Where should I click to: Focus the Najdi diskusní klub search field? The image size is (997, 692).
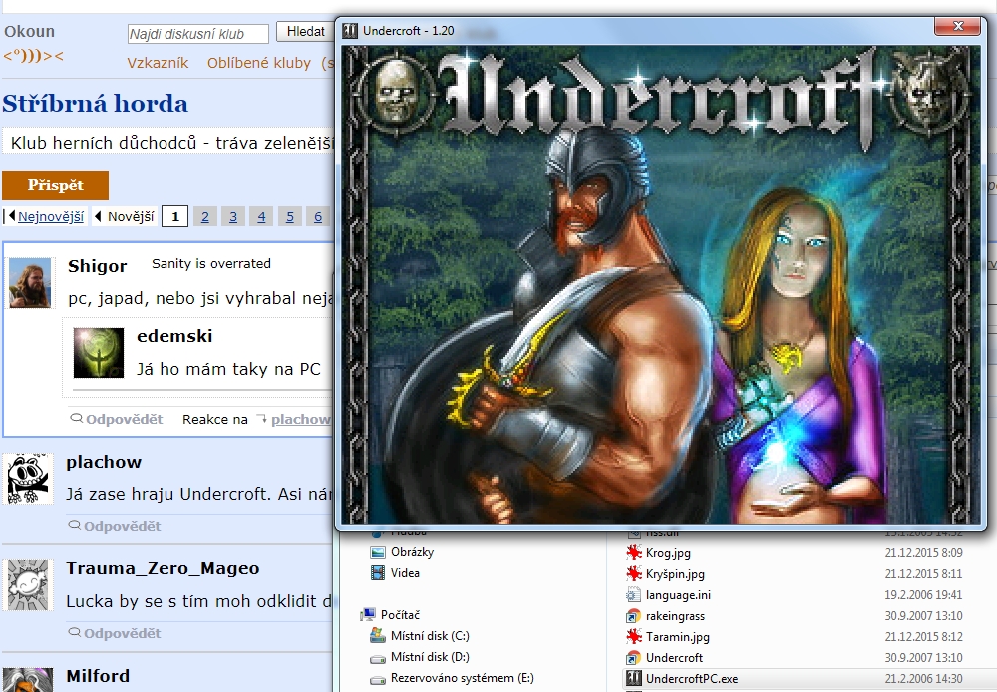[198, 34]
